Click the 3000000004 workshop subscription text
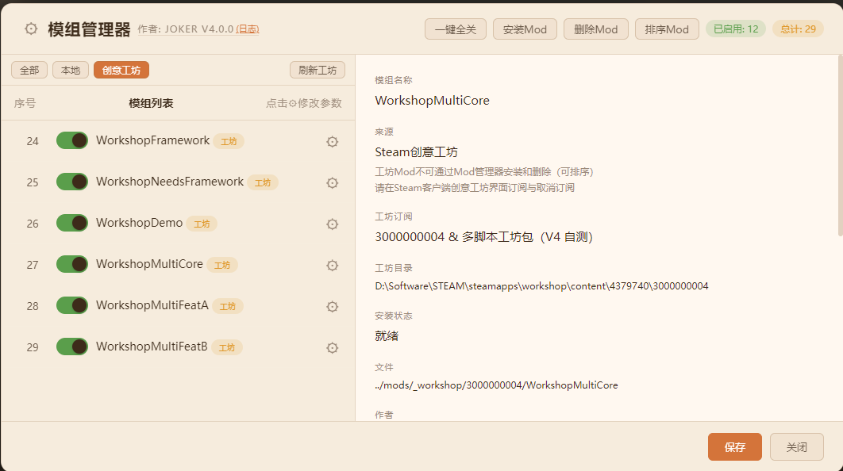843x471 pixels. click(x=484, y=237)
